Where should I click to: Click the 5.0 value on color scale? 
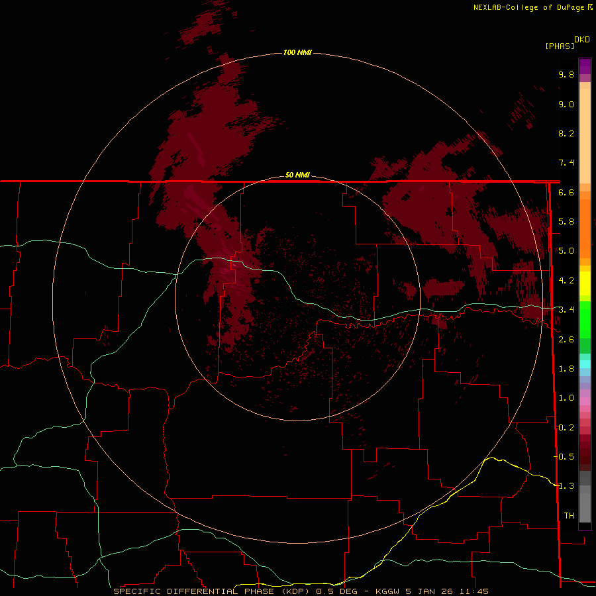(x=566, y=251)
